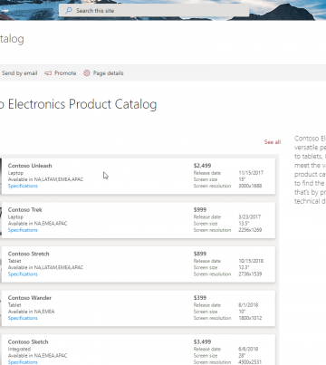The height and width of the screenshot is (365, 326).
Task: Click release date 8/1/2018
Action: point(248,305)
